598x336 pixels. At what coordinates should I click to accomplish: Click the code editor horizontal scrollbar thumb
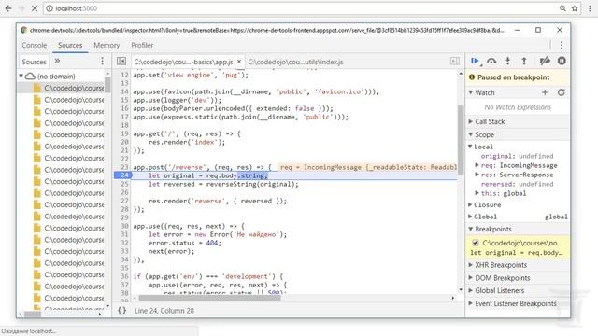209,298
